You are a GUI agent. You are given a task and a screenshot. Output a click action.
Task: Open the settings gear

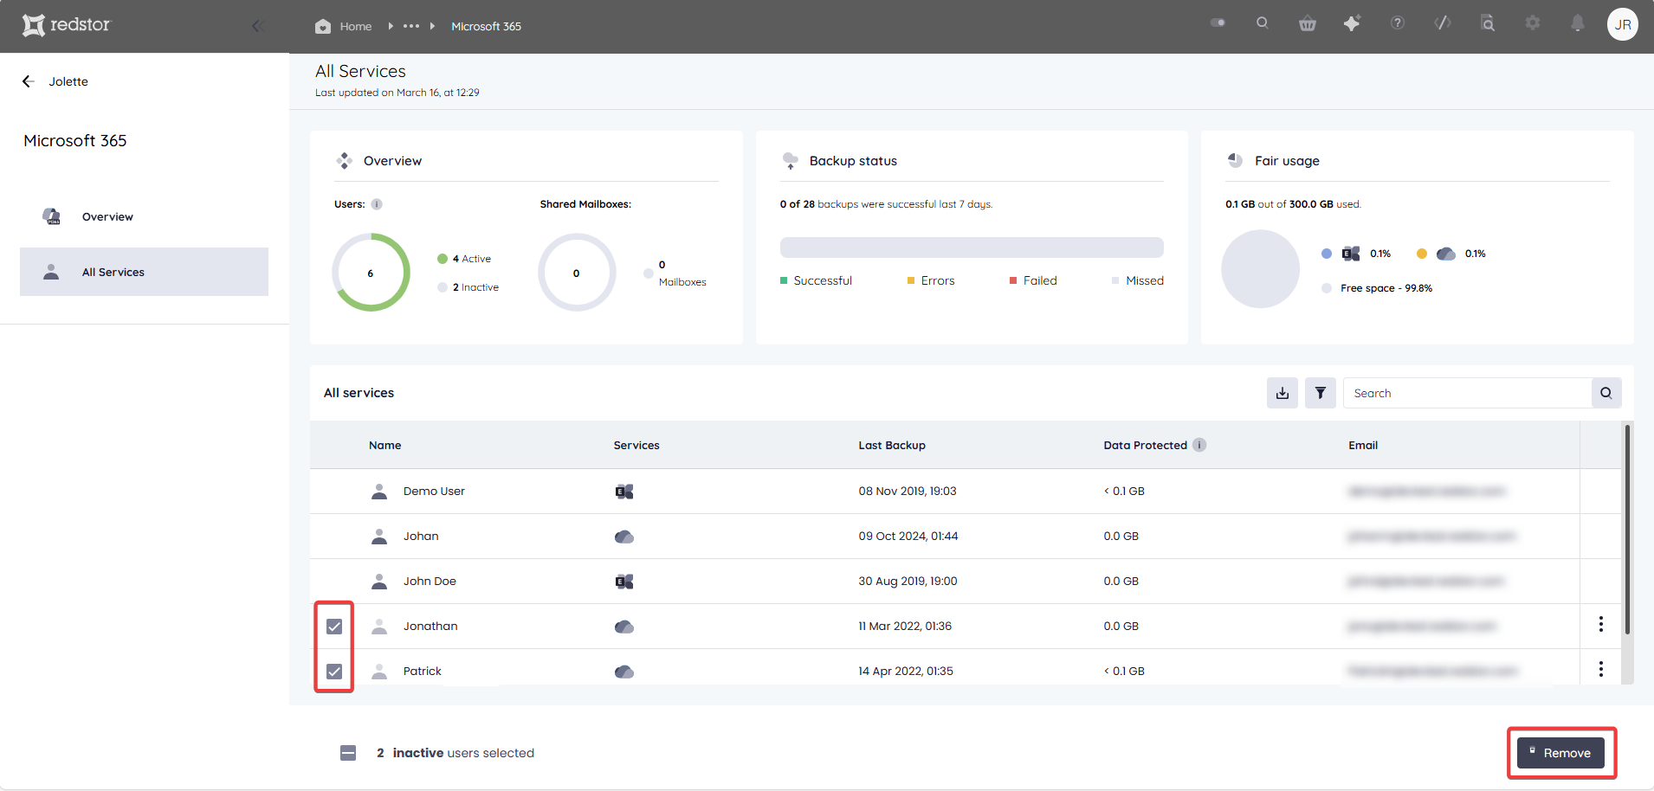click(x=1533, y=23)
